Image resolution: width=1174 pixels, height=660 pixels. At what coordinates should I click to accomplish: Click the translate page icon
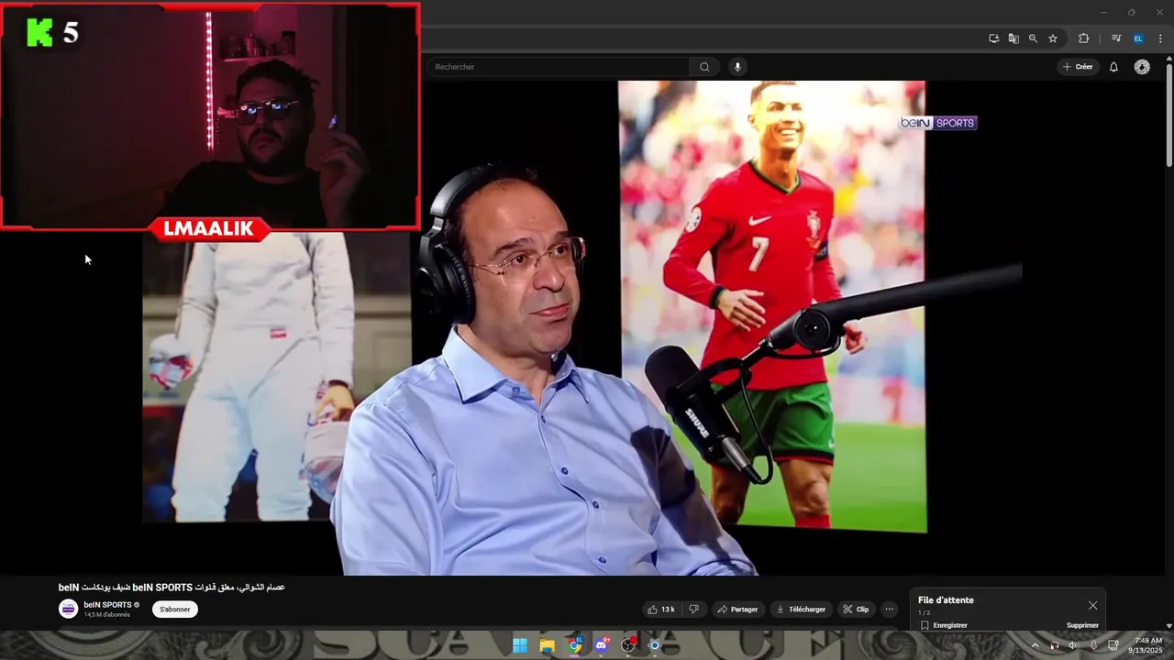click(1013, 38)
